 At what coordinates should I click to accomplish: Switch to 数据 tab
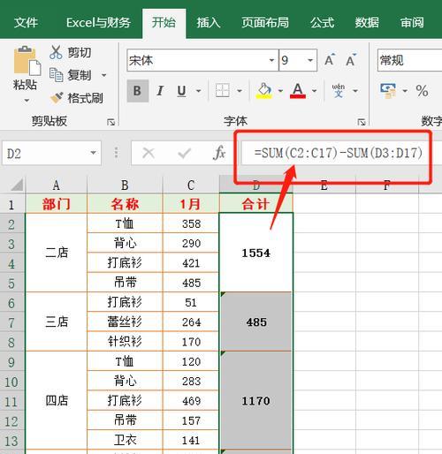coord(367,22)
